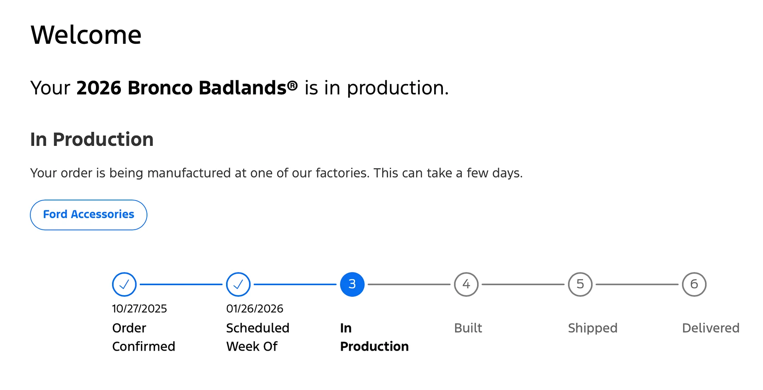Select the Order Confirmed step label
This screenshot has width=763, height=390.
click(x=144, y=337)
